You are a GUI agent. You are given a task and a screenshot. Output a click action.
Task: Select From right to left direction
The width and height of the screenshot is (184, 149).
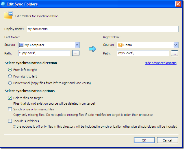pos(10,76)
